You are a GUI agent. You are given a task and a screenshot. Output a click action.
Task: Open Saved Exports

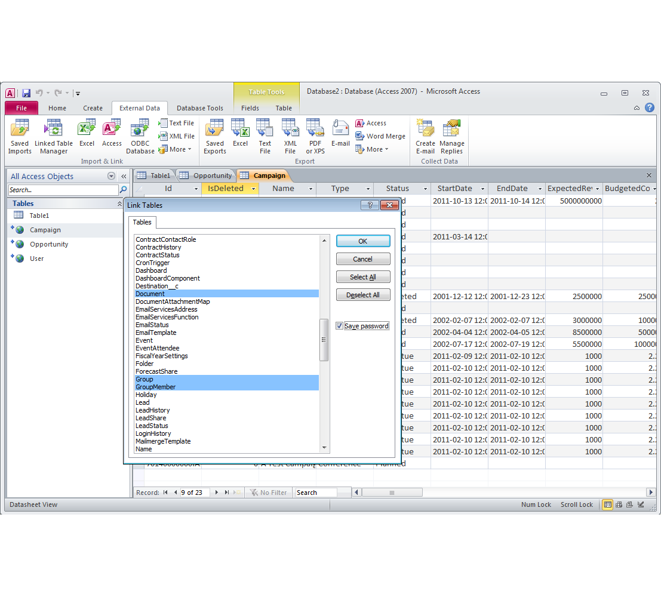point(215,137)
